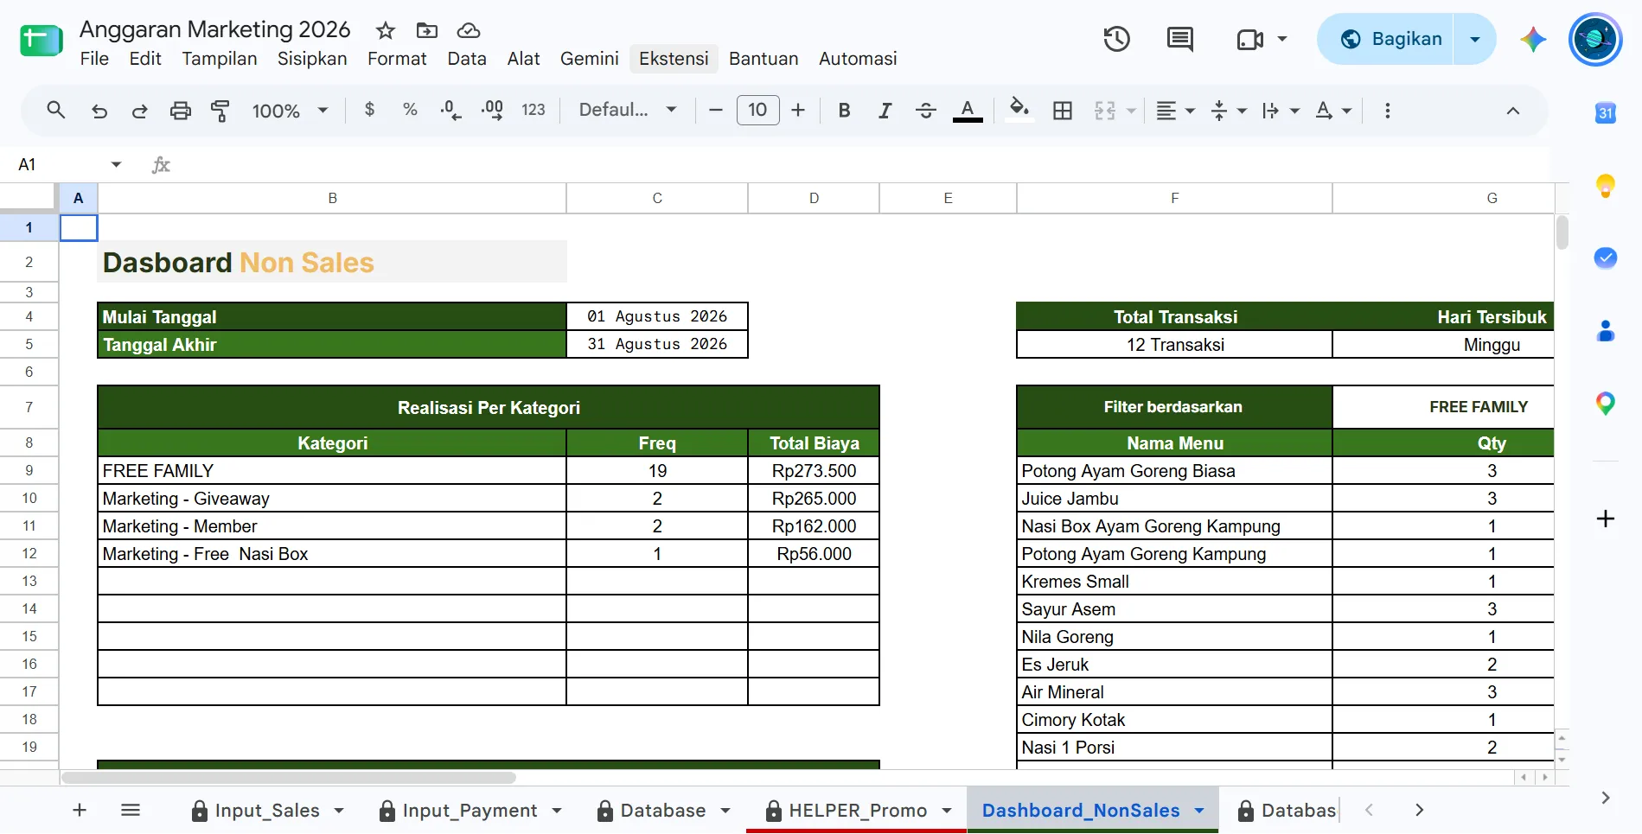
Task: Add a new sheet with plus button
Action: pos(80,810)
